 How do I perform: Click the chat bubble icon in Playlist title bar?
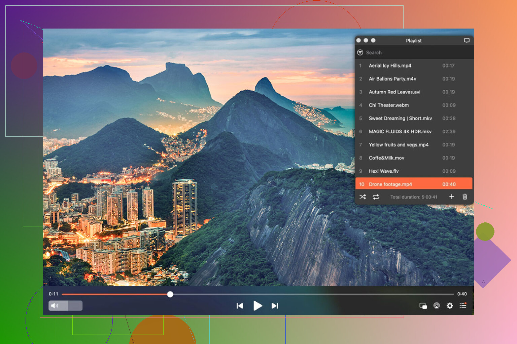467,40
